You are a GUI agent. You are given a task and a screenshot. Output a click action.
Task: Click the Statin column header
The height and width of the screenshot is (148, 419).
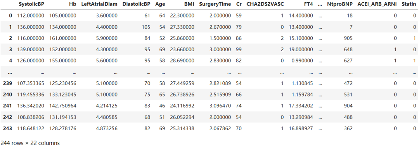click(409, 4)
